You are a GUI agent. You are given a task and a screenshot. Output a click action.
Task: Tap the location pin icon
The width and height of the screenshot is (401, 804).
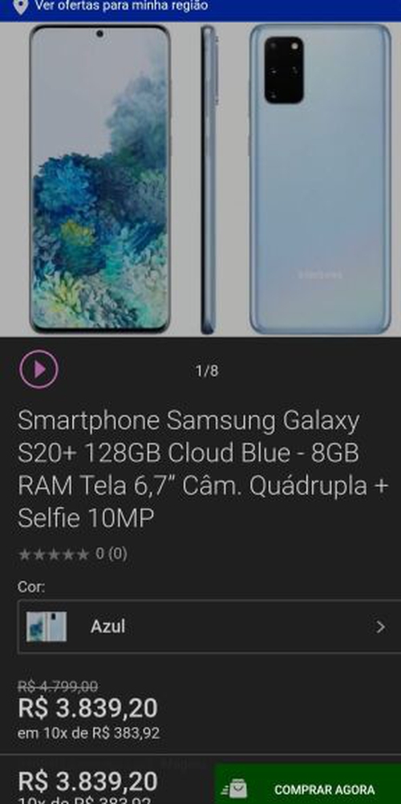coord(21,6)
